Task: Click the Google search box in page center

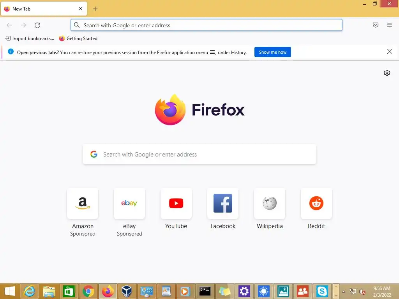Action: [x=199, y=154]
